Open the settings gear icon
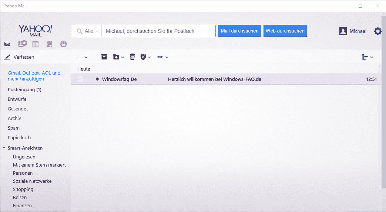 point(377,31)
